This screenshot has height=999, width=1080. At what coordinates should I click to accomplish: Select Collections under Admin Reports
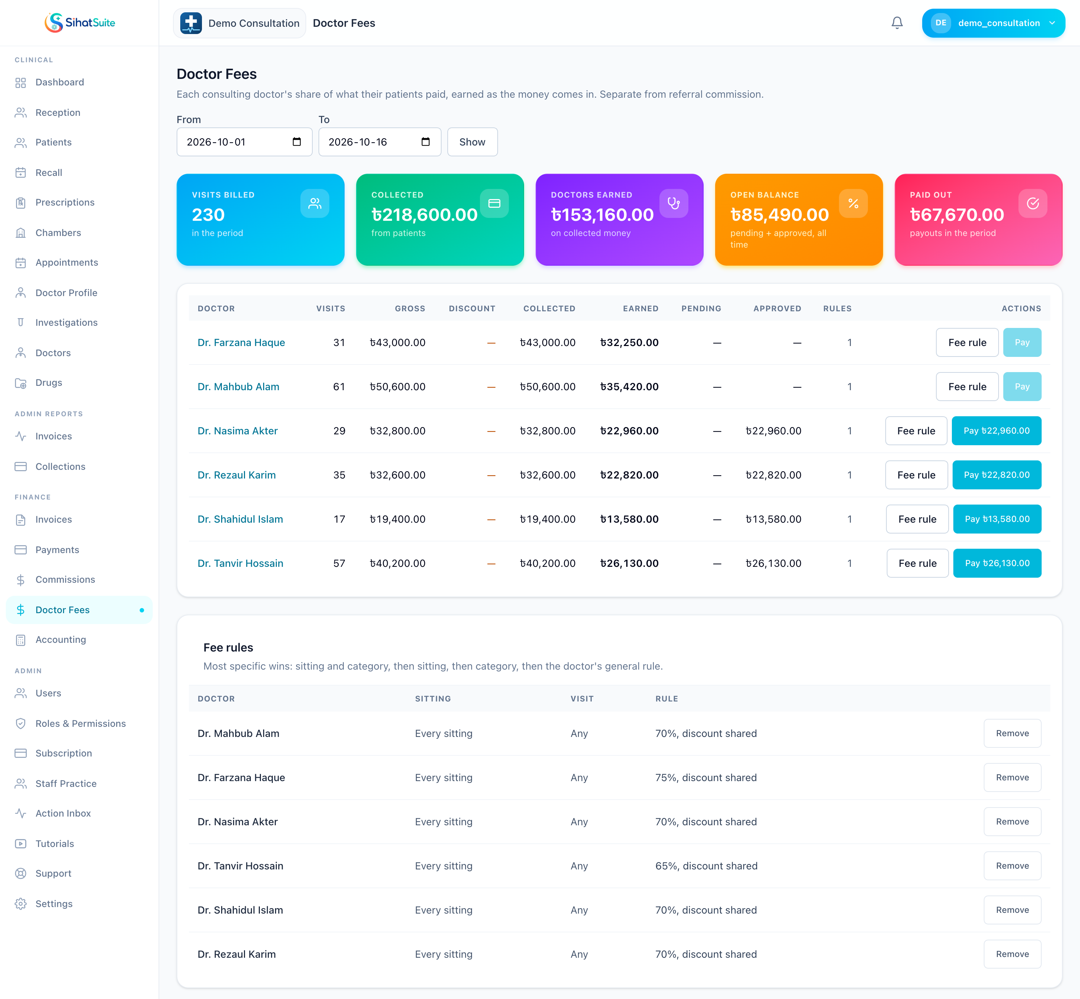[x=79, y=467]
